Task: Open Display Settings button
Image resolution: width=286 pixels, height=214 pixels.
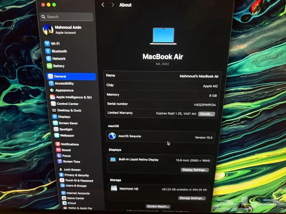Action: pyautogui.click(x=195, y=170)
